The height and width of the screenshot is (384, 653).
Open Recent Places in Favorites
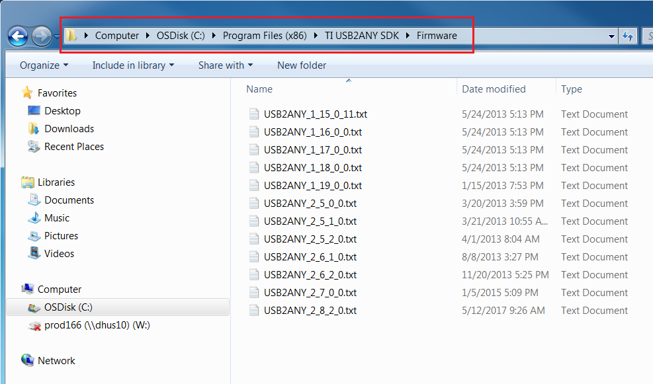[x=74, y=147]
